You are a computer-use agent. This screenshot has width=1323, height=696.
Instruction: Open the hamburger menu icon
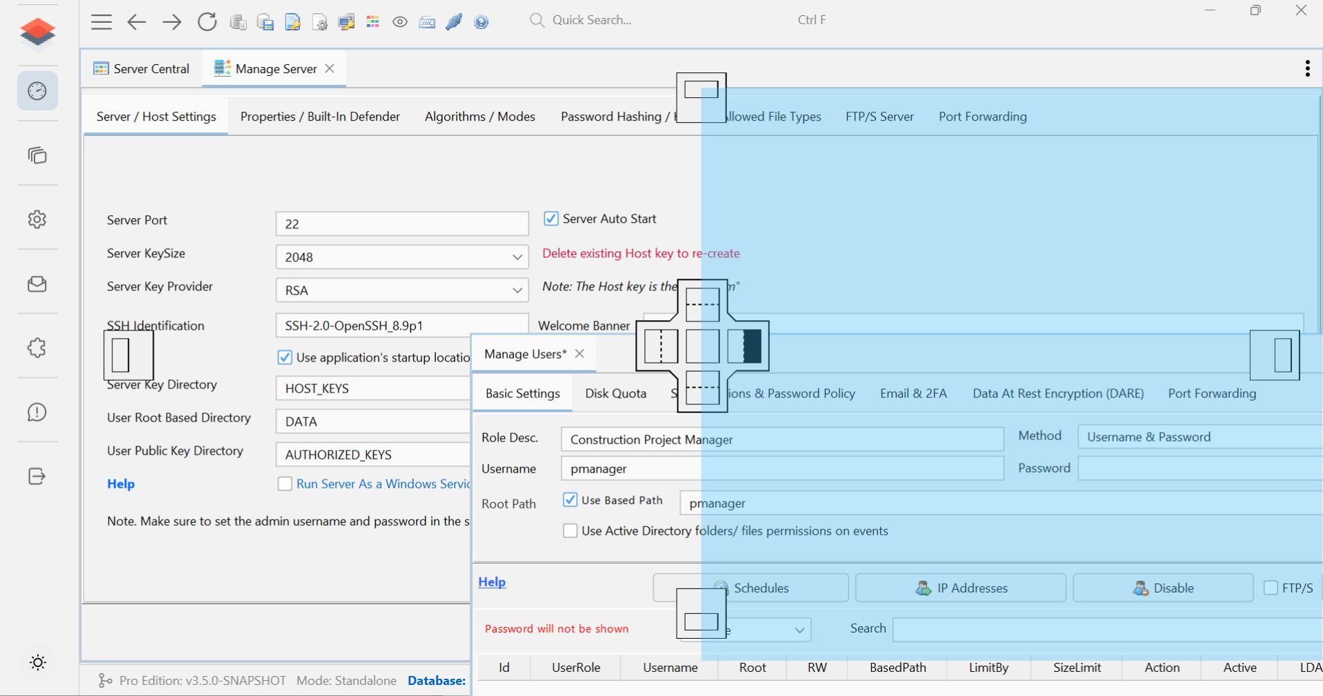pyautogui.click(x=101, y=22)
